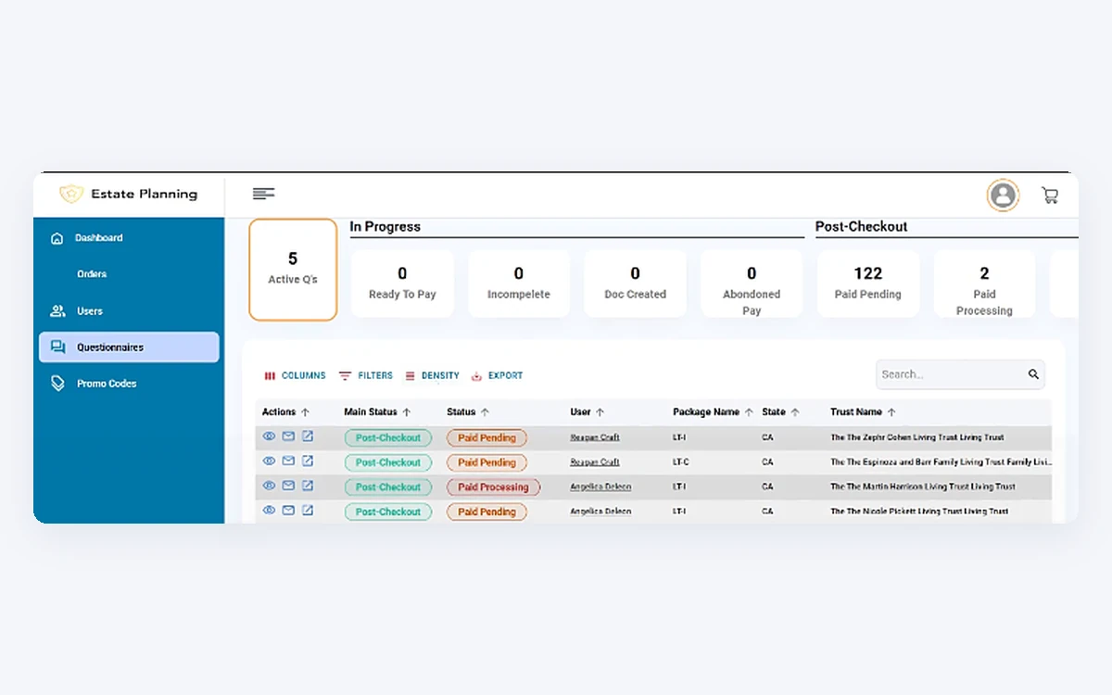Sort by the Actions column header
This screenshot has height=695, width=1112.
tap(285, 412)
